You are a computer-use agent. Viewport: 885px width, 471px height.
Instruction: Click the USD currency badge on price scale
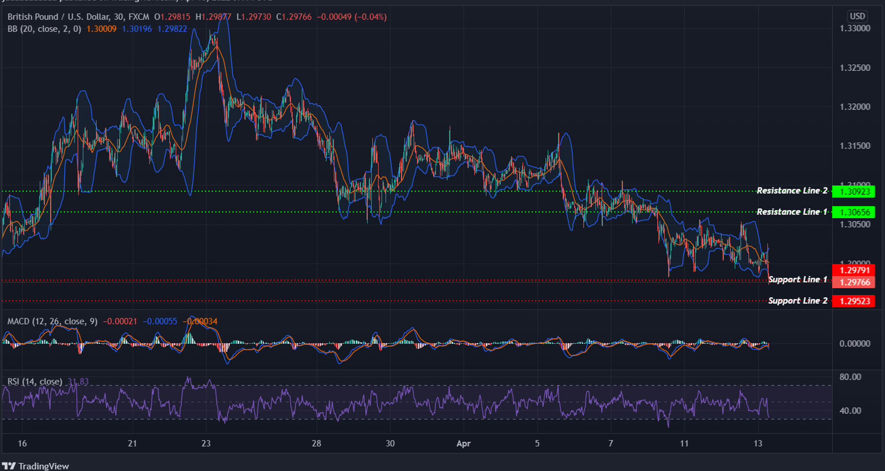pyautogui.click(x=858, y=16)
